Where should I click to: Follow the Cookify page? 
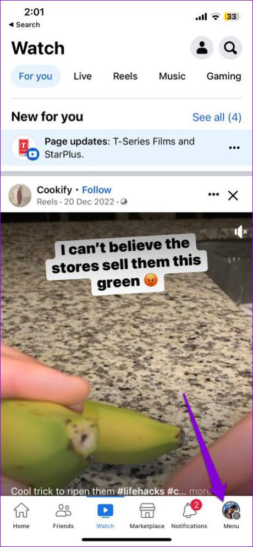pos(97,190)
